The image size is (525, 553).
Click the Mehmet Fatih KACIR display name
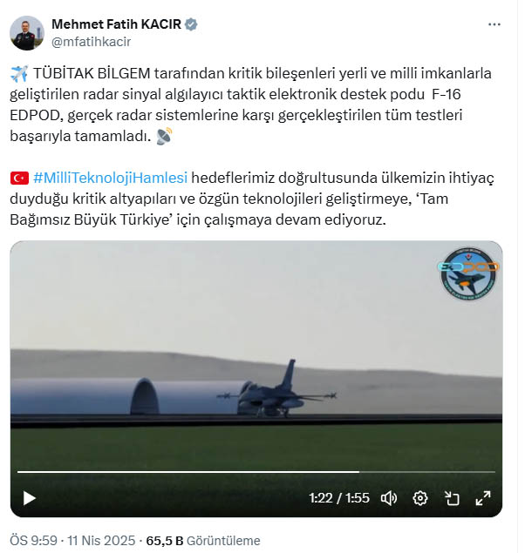tap(116, 24)
